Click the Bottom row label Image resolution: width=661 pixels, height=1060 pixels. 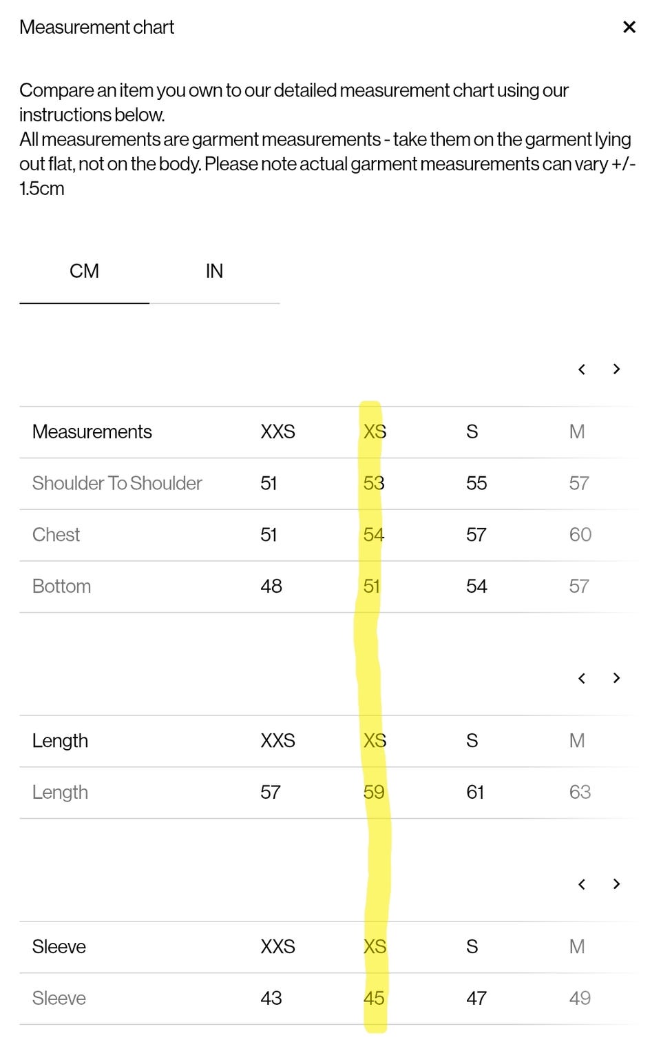(x=61, y=587)
